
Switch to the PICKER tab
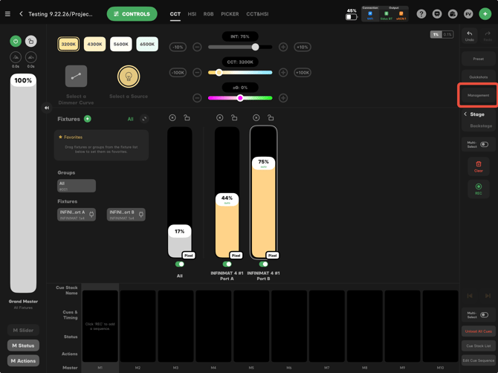point(230,14)
